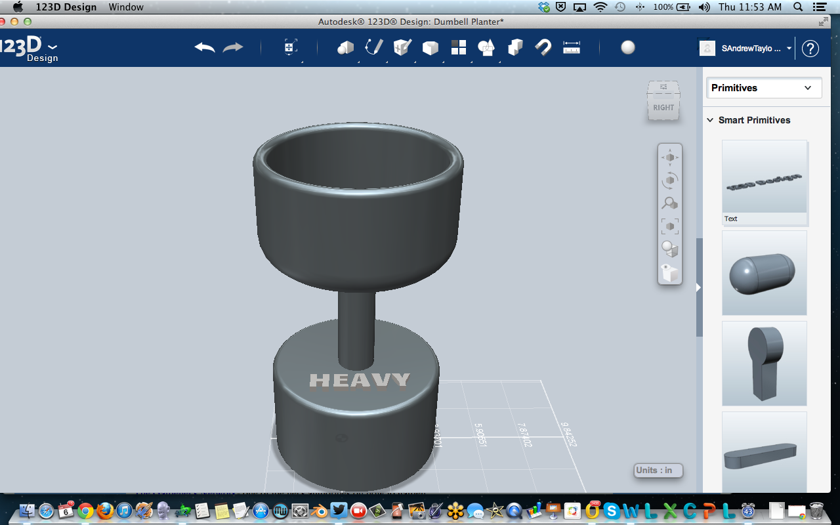This screenshot has width=840, height=525.
Task: Open Spotlight search in menu bar
Action: (798, 7)
